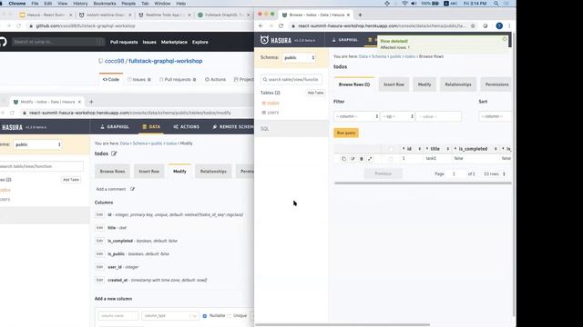Click the filter value input field
This screenshot has width=583, height=327.
tap(439, 116)
